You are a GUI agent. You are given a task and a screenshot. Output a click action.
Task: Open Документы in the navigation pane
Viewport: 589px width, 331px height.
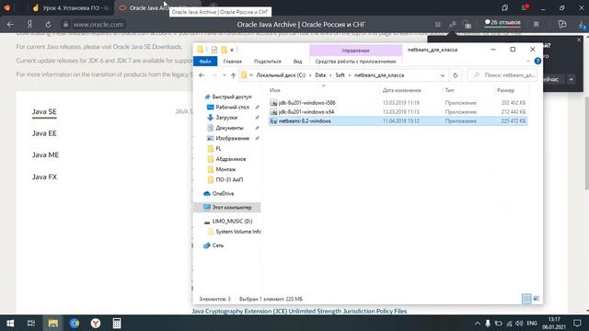click(229, 128)
